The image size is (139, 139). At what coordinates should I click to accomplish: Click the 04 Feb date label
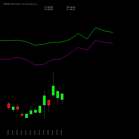(57, 132)
